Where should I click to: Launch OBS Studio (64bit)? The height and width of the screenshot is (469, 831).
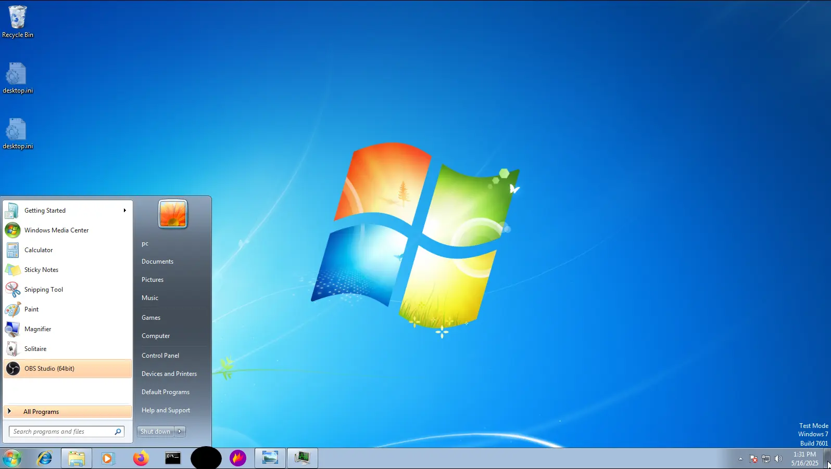point(68,369)
